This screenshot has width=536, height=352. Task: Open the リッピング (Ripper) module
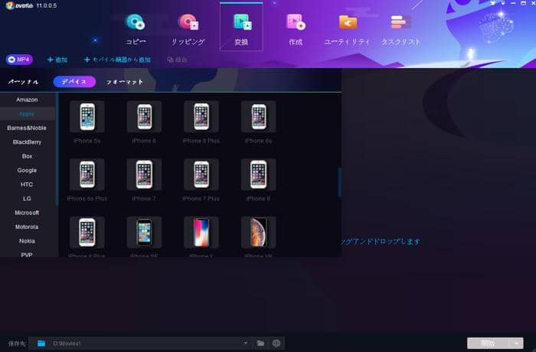(188, 29)
